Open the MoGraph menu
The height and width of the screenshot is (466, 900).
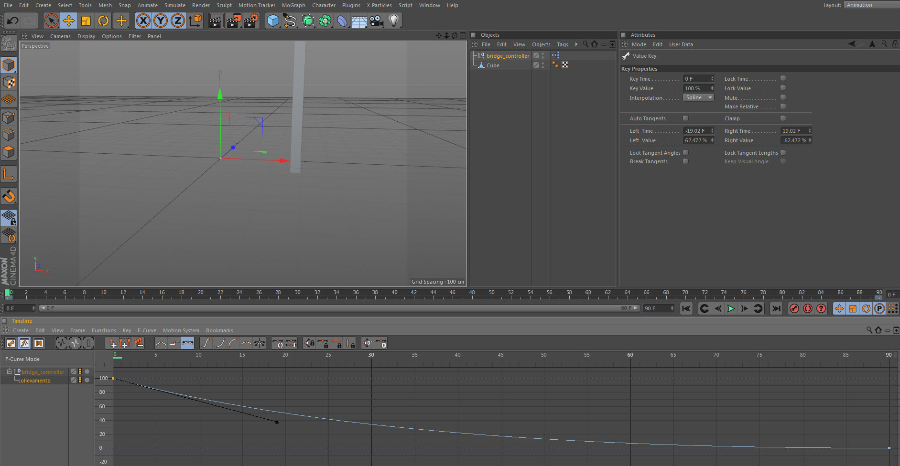pyautogui.click(x=293, y=5)
